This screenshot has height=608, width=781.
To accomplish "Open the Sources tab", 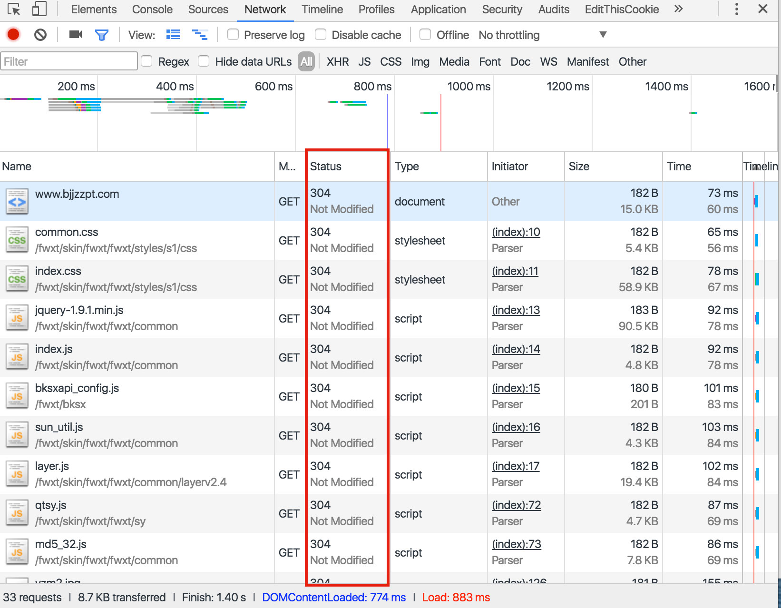I will tap(208, 10).
